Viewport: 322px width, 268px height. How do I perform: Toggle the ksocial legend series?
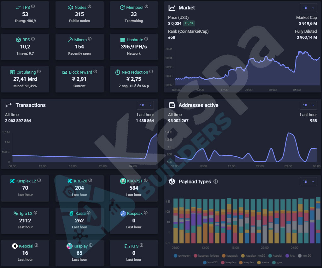coord(275,255)
